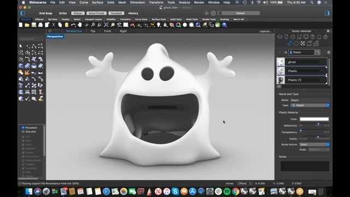Open the Materials paintbrush panel icon
Screen dimensions: 350x197
[x=289, y=43]
